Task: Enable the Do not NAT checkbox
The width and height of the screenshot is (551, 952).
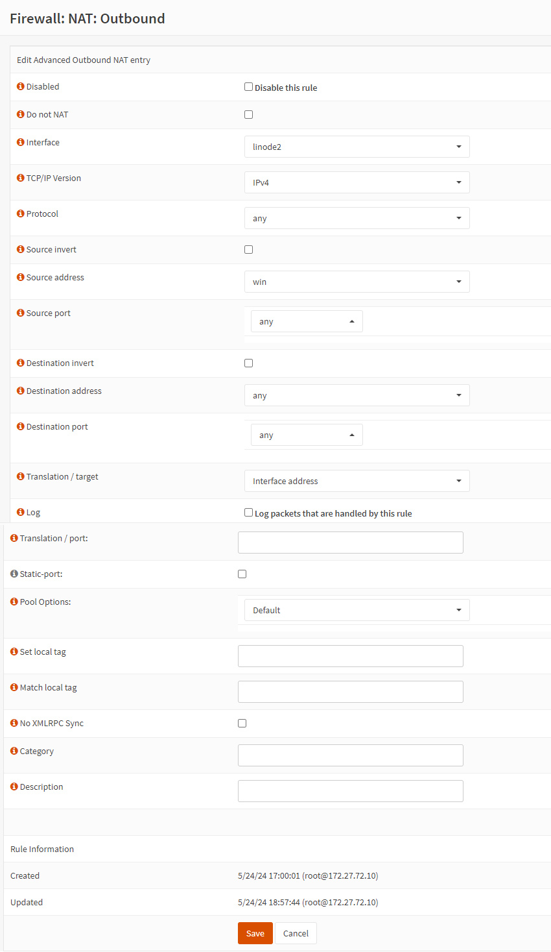Action: click(248, 114)
